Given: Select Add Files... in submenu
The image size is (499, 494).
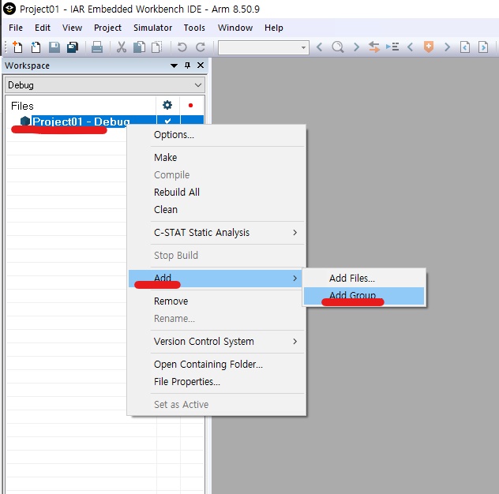Looking at the screenshot, I should pos(364,279).
